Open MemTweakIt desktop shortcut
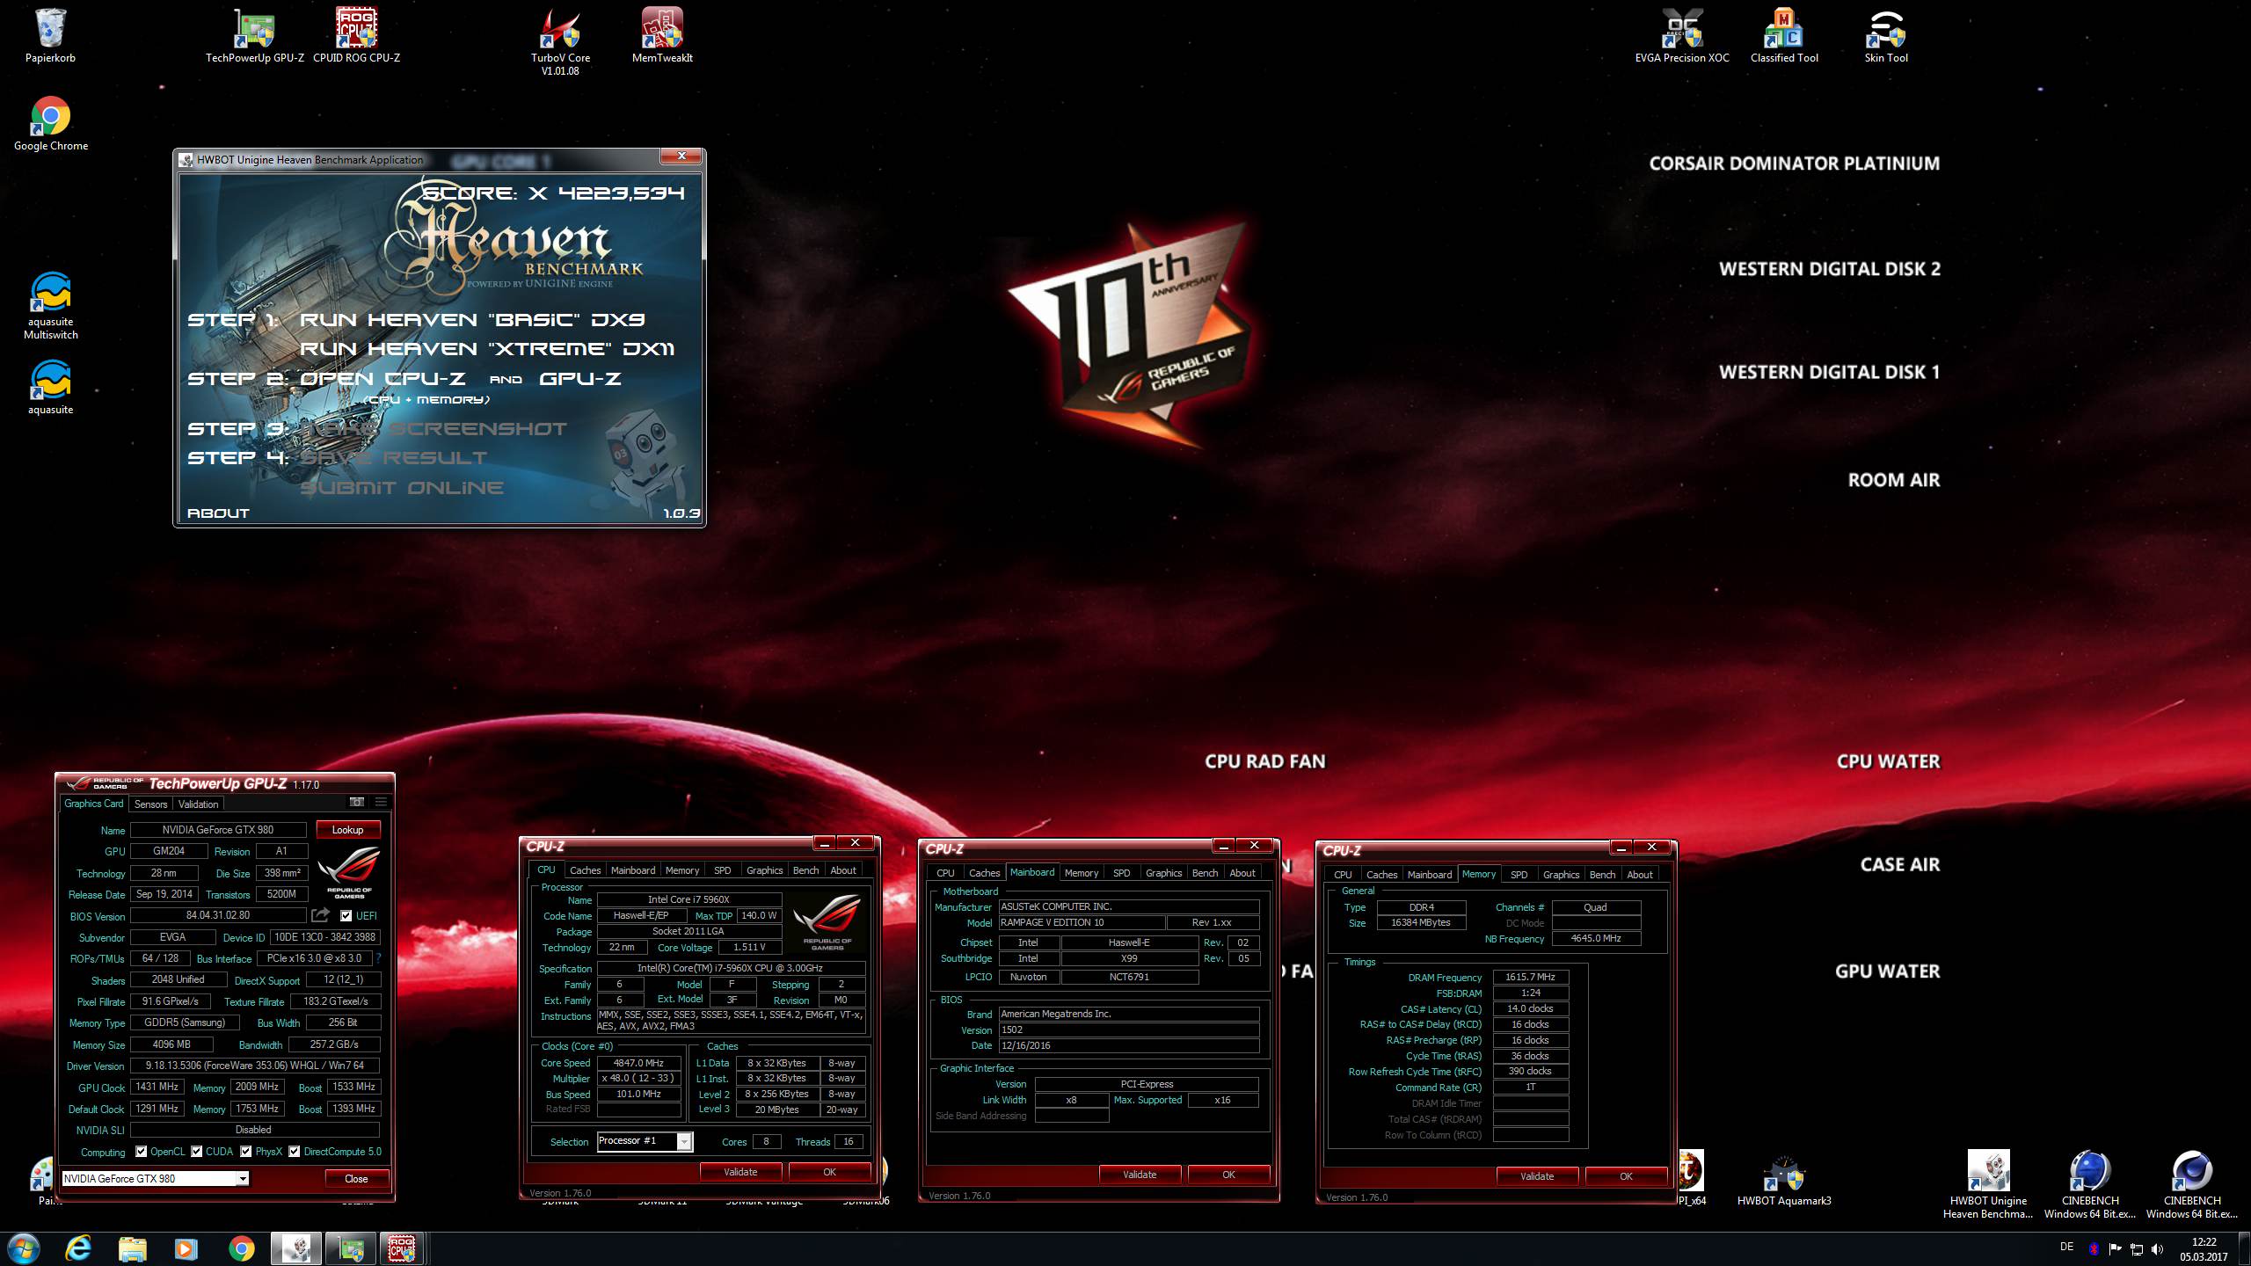Image resolution: width=2251 pixels, height=1266 pixels. [662, 35]
